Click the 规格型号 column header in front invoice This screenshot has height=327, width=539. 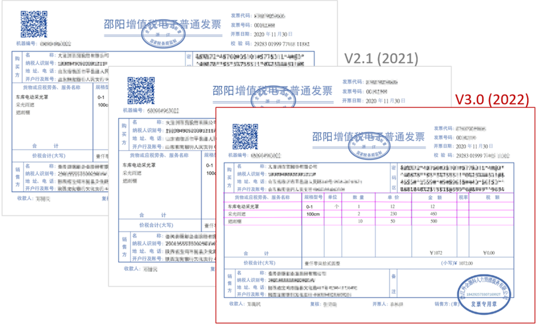313,197
